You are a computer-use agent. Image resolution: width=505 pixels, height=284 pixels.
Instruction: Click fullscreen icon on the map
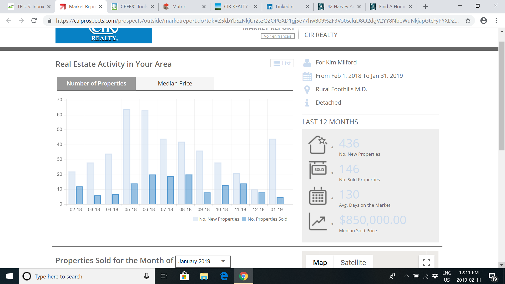(426, 262)
